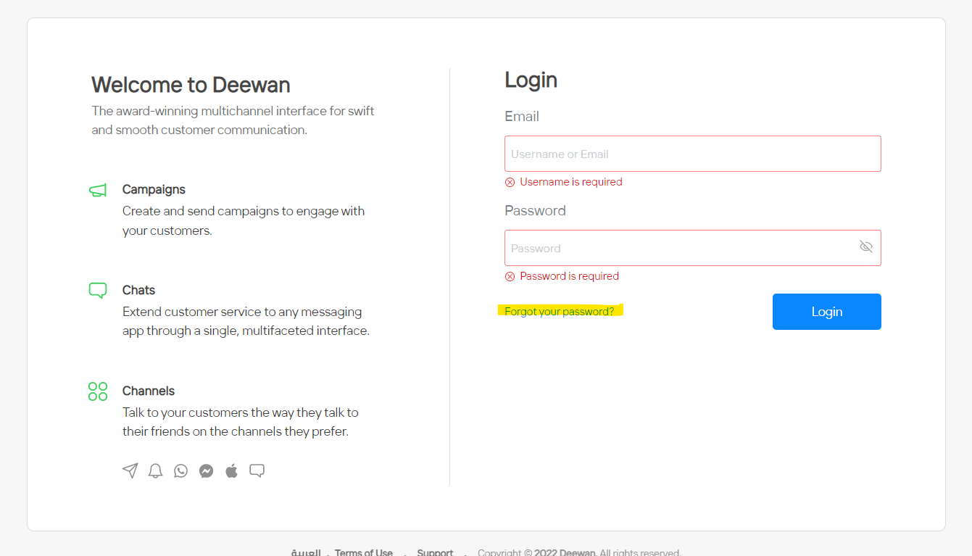Click 'Extend customer service' description
This screenshot has width=972, height=556.
pos(246,321)
